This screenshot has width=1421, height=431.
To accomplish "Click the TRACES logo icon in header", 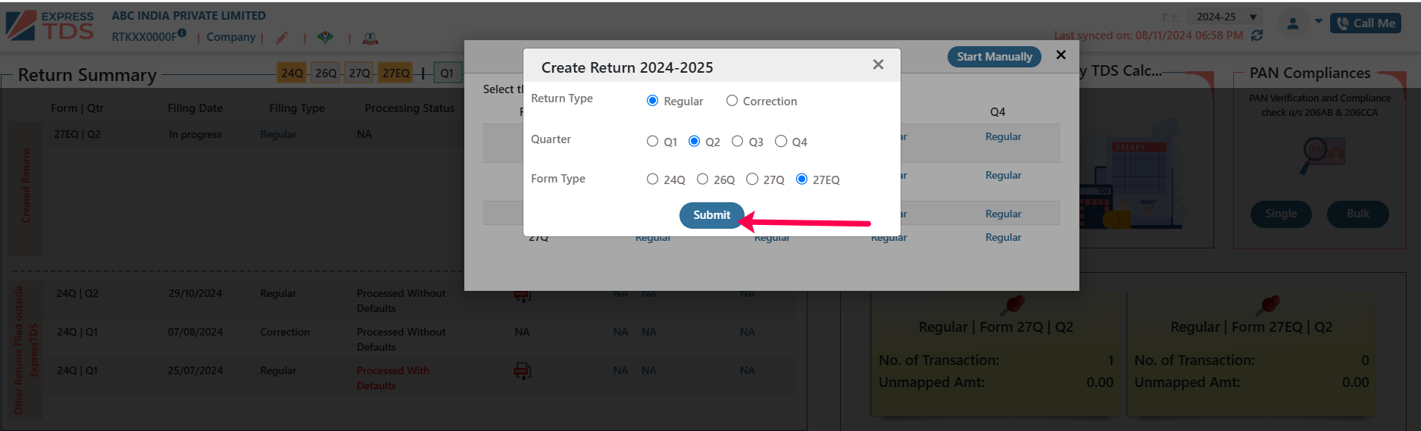I will pyautogui.click(x=325, y=38).
